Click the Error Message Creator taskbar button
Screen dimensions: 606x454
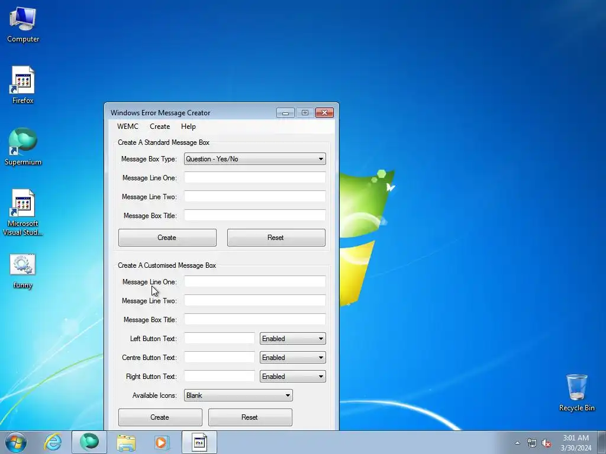tap(199, 442)
